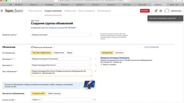The width and height of the screenshot is (184, 103).
Task: Toggle Мобильное объявление checkbox
Action: (32, 47)
